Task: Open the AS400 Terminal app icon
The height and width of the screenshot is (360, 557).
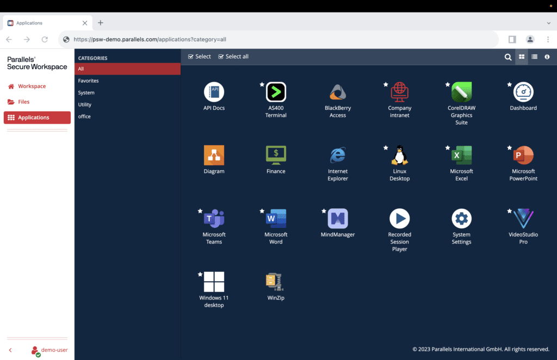Action: 276,92
